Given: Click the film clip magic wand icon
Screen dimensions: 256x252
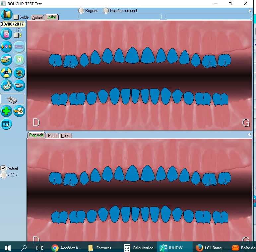Looking at the screenshot, I should [6, 124].
